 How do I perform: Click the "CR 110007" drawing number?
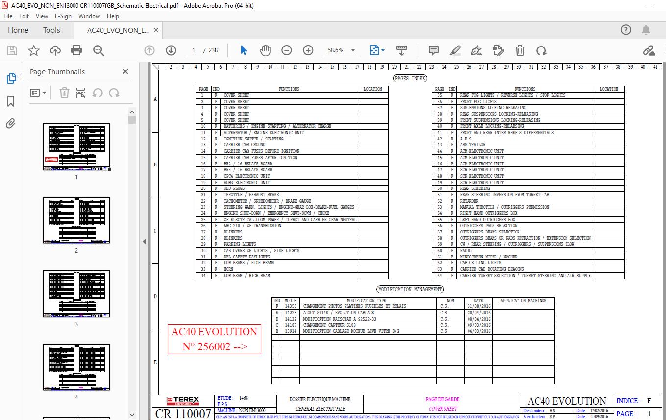pos(183,414)
